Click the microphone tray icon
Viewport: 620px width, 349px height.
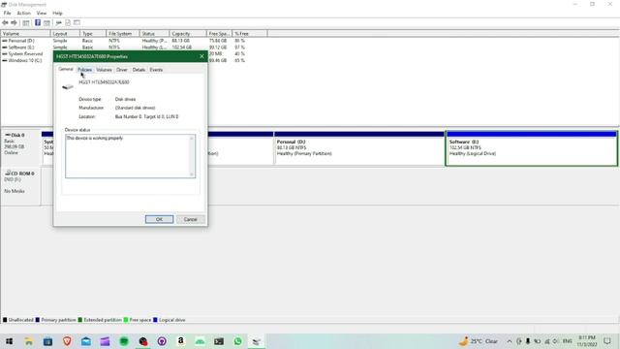click(528, 341)
